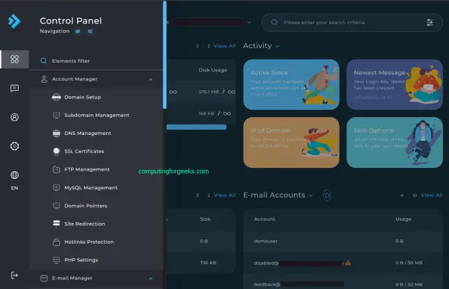Click the search filter sliders icon

coord(430,22)
